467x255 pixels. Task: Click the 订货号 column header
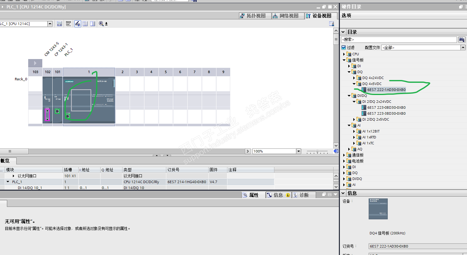[x=187, y=170]
